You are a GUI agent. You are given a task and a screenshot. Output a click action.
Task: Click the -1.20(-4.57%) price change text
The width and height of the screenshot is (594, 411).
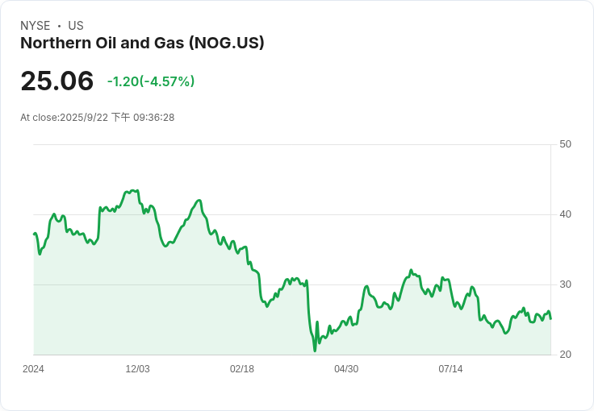click(151, 81)
